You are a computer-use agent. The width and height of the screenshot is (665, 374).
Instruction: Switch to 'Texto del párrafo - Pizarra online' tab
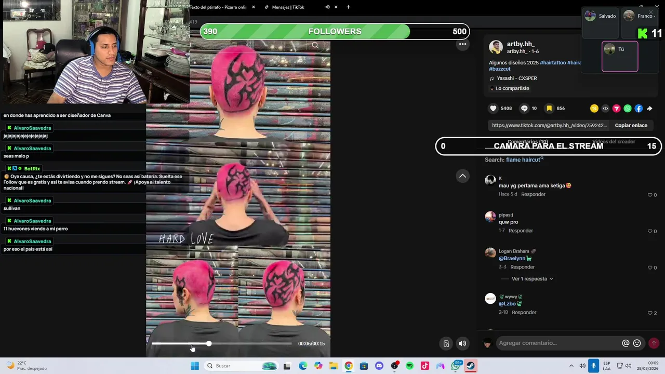[218, 7]
